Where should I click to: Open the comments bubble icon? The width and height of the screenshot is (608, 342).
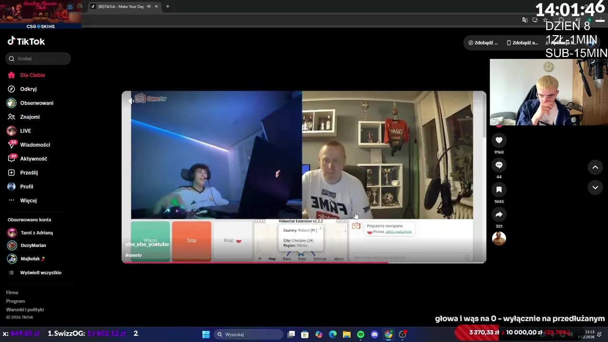(x=499, y=165)
